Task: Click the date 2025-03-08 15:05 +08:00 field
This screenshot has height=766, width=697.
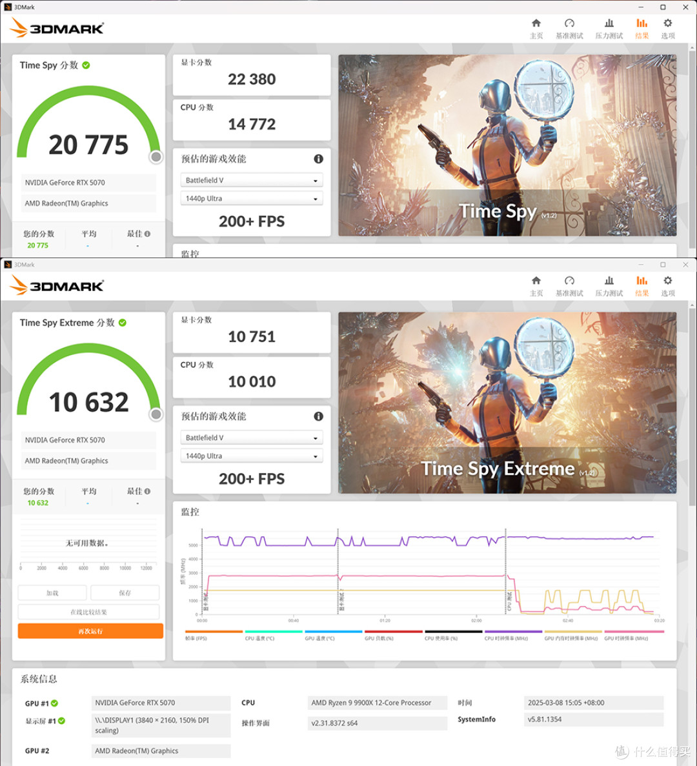Action: click(x=594, y=703)
